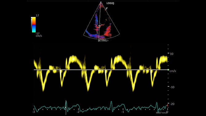This screenshot has width=206, height=116.
Task: Click the LOGIQ label above the sector
Action: pyautogui.click(x=110, y=3)
